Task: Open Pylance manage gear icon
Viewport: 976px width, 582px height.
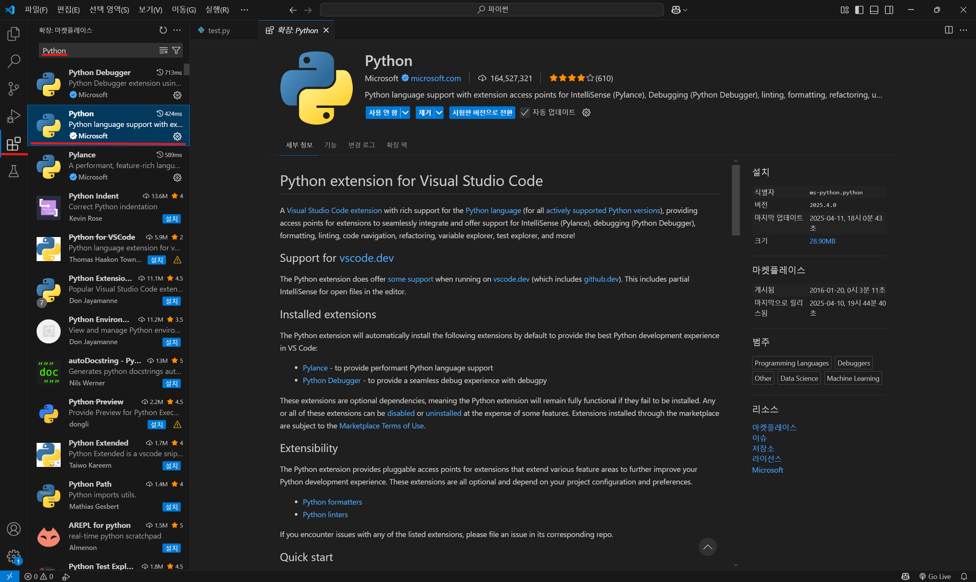Action: coord(177,178)
